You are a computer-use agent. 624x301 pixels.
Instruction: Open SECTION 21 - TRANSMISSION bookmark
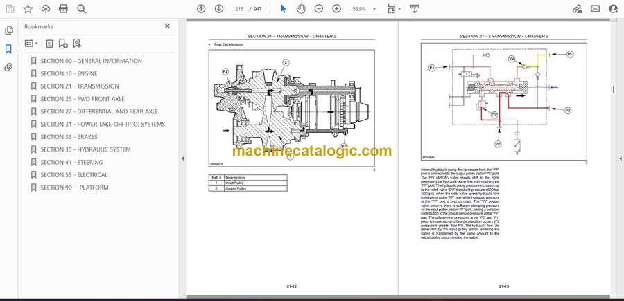(80, 86)
